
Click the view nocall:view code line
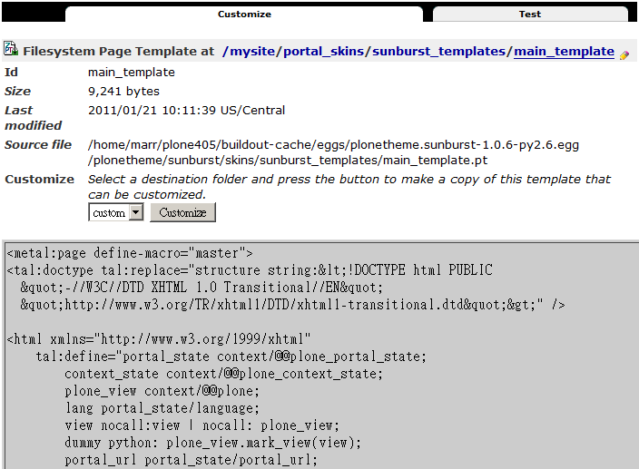pyautogui.click(x=202, y=425)
